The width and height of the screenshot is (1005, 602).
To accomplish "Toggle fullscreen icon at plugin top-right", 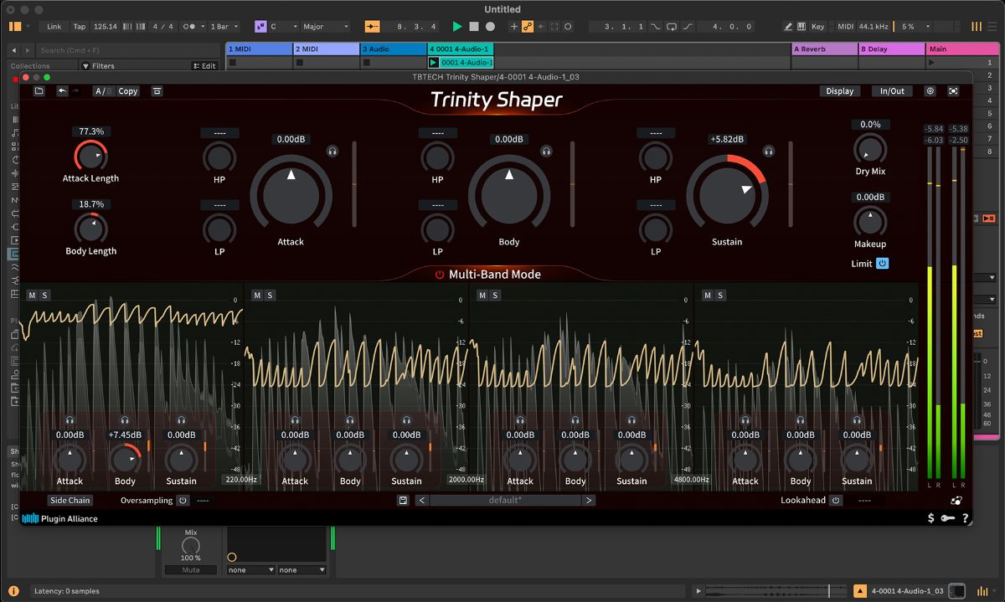I will [x=953, y=90].
